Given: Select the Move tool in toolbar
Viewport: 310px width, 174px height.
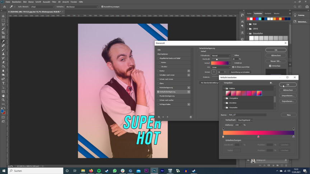Looking at the screenshot, I should pos(3,16).
